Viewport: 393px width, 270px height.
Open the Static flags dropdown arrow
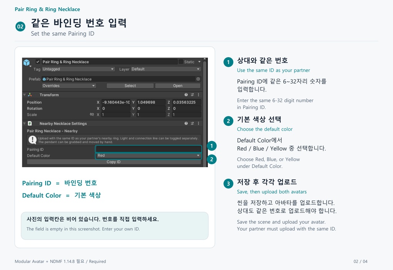click(200, 62)
